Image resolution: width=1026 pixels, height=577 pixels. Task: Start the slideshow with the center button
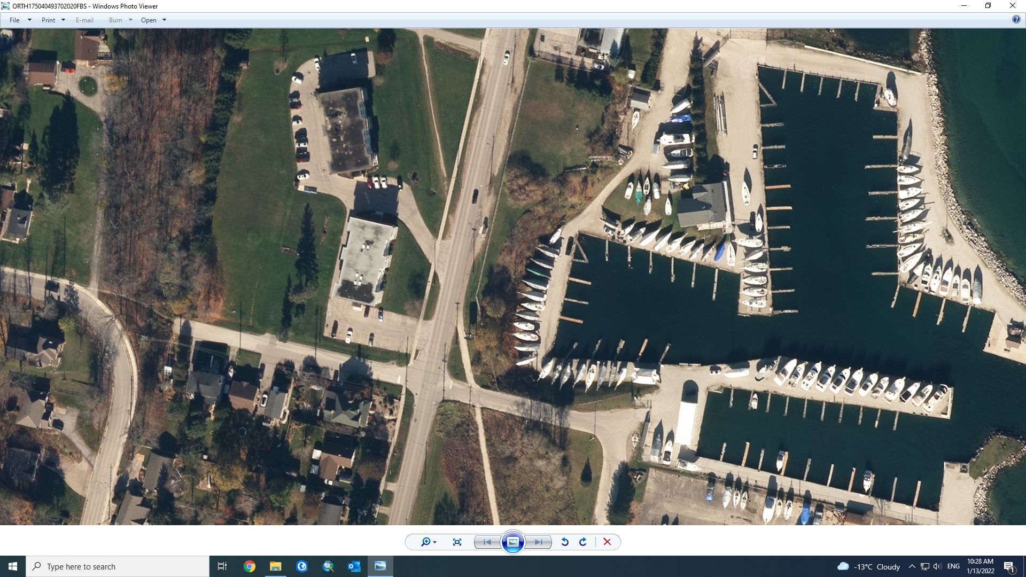[x=513, y=542]
